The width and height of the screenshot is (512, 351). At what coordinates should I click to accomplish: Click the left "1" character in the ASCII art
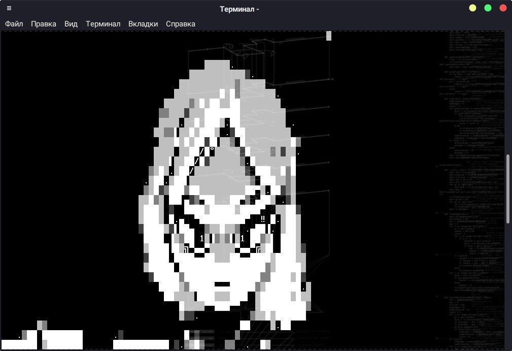(201, 238)
